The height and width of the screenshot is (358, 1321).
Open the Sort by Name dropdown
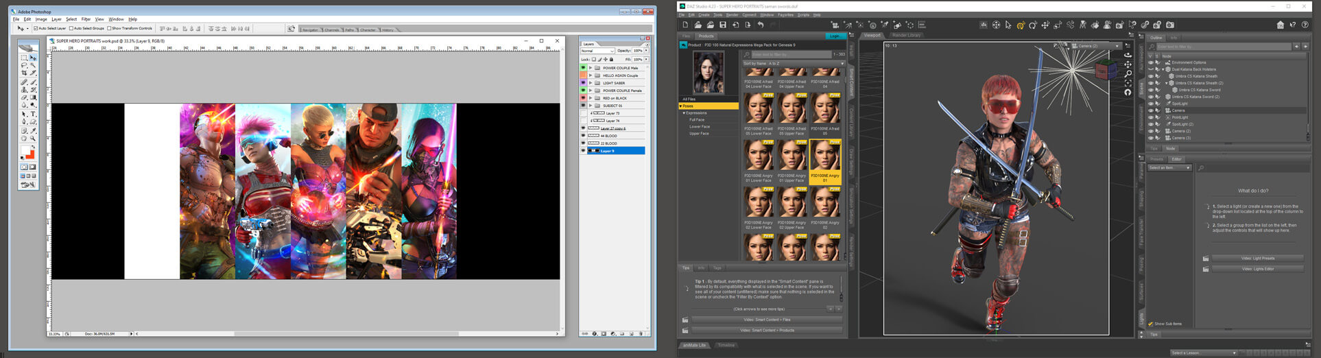coord(794,64)
